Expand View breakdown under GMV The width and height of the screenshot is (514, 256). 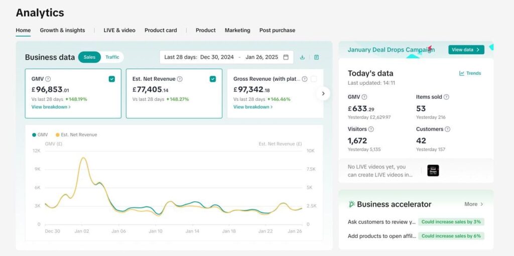point(51,107)
